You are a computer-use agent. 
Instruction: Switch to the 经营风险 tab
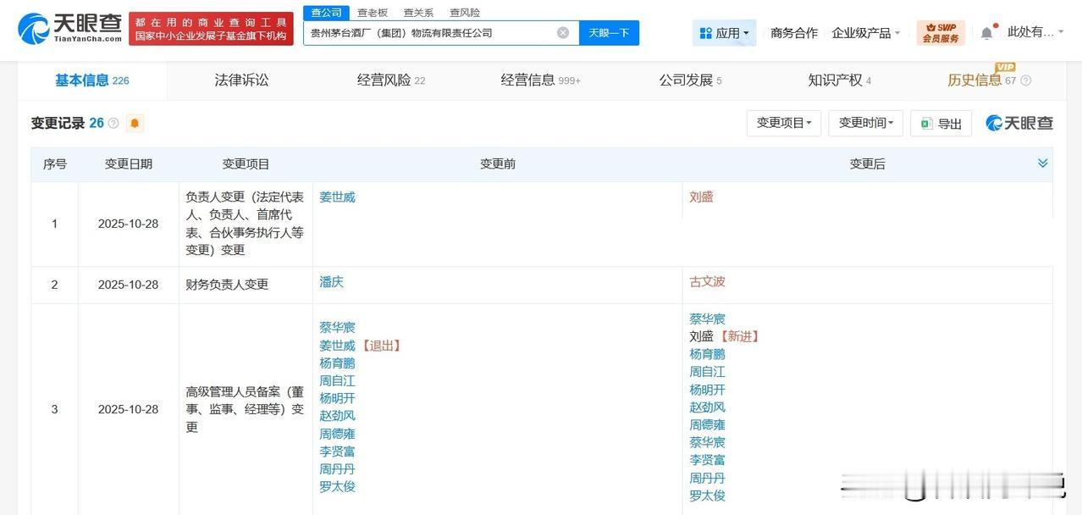point(391,80)
